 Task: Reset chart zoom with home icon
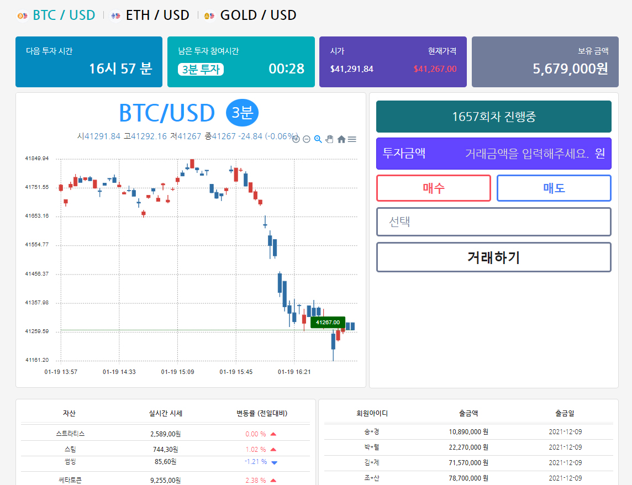coord(341,139)
